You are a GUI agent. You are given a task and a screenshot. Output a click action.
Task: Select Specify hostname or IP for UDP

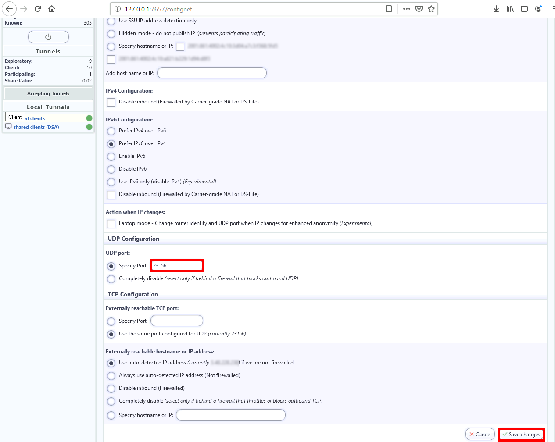pyautogui.click(x=111, y=46)
